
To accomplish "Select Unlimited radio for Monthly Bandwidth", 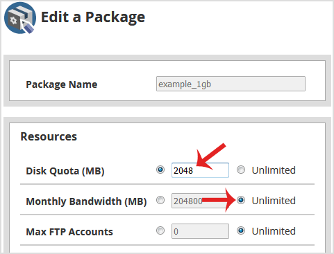I will tap(241, 200).
